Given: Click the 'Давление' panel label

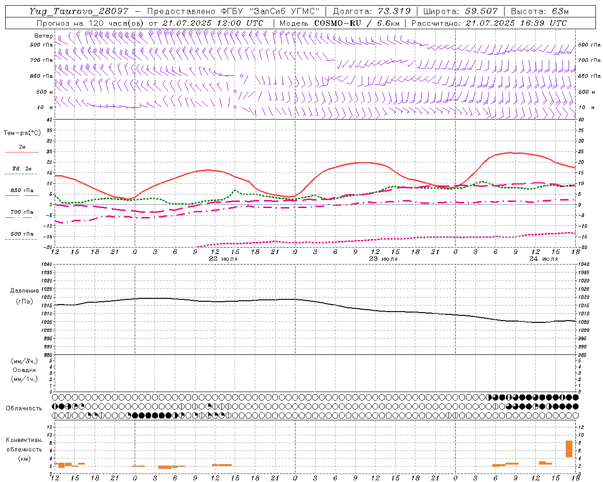Looking at the screenshot, I should click(24, 291).
